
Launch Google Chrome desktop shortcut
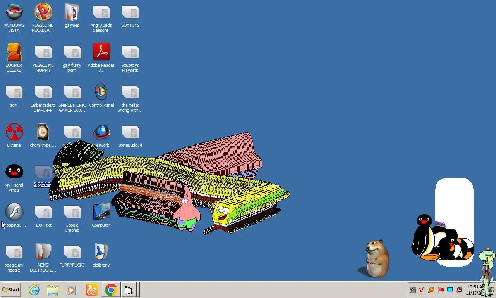[72, 218]
